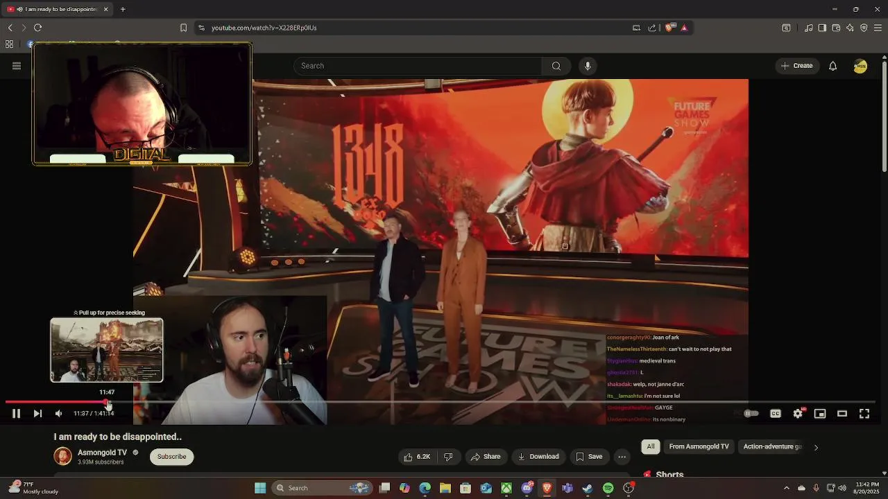Image resolution: width=888 pixels, height=499 pixels.
Task: Select From Asmongold TV chip
Action: click(699, 446)
